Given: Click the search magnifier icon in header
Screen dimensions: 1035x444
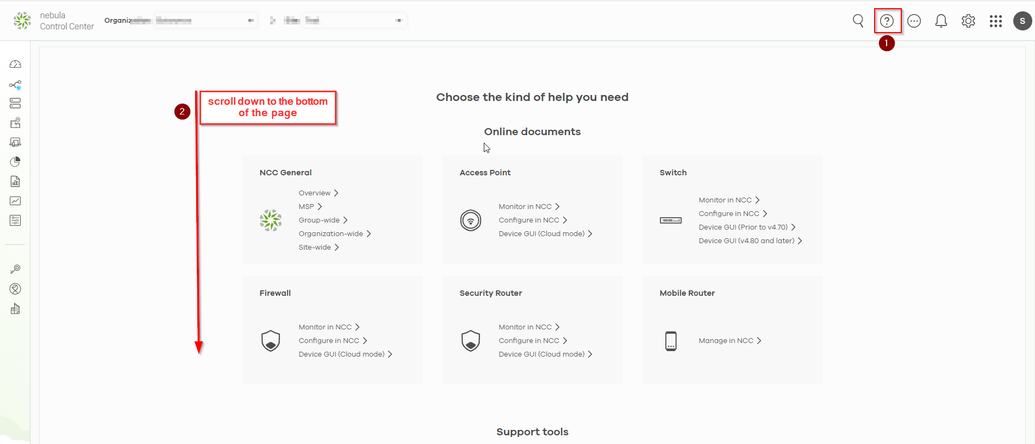Looking at the screenshot, I should pos(858,21).
